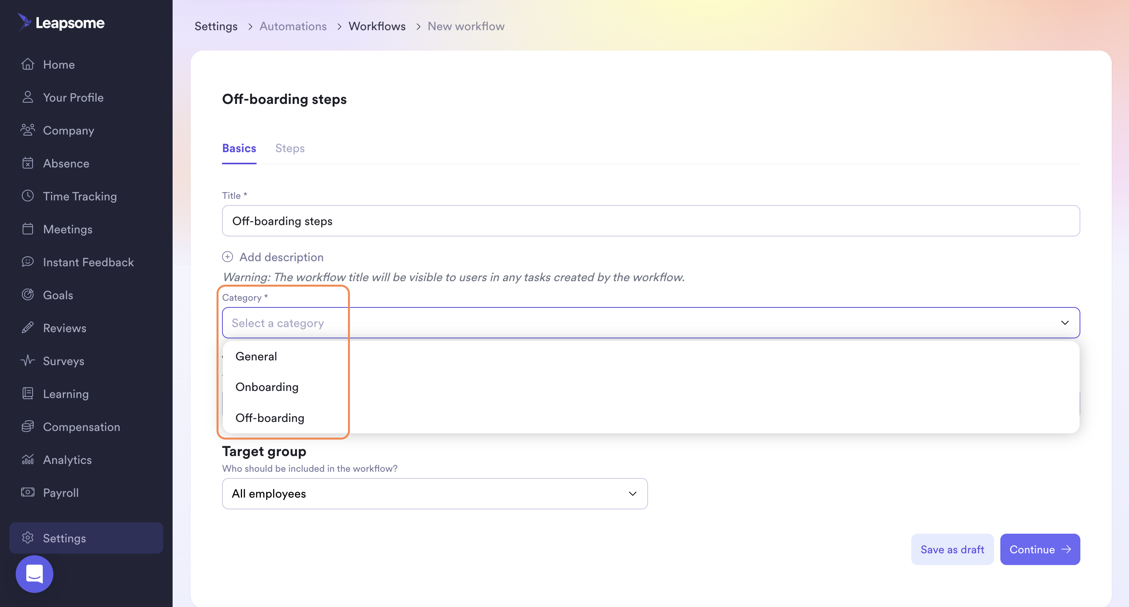Click Automations in the breadcrumb
The image size is (1129, 607).
293,26
